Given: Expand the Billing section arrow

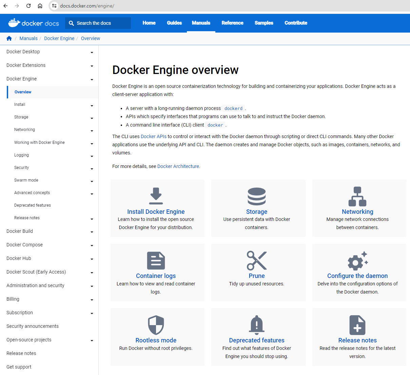Looking at the screenshot, I should pos(92,300).
